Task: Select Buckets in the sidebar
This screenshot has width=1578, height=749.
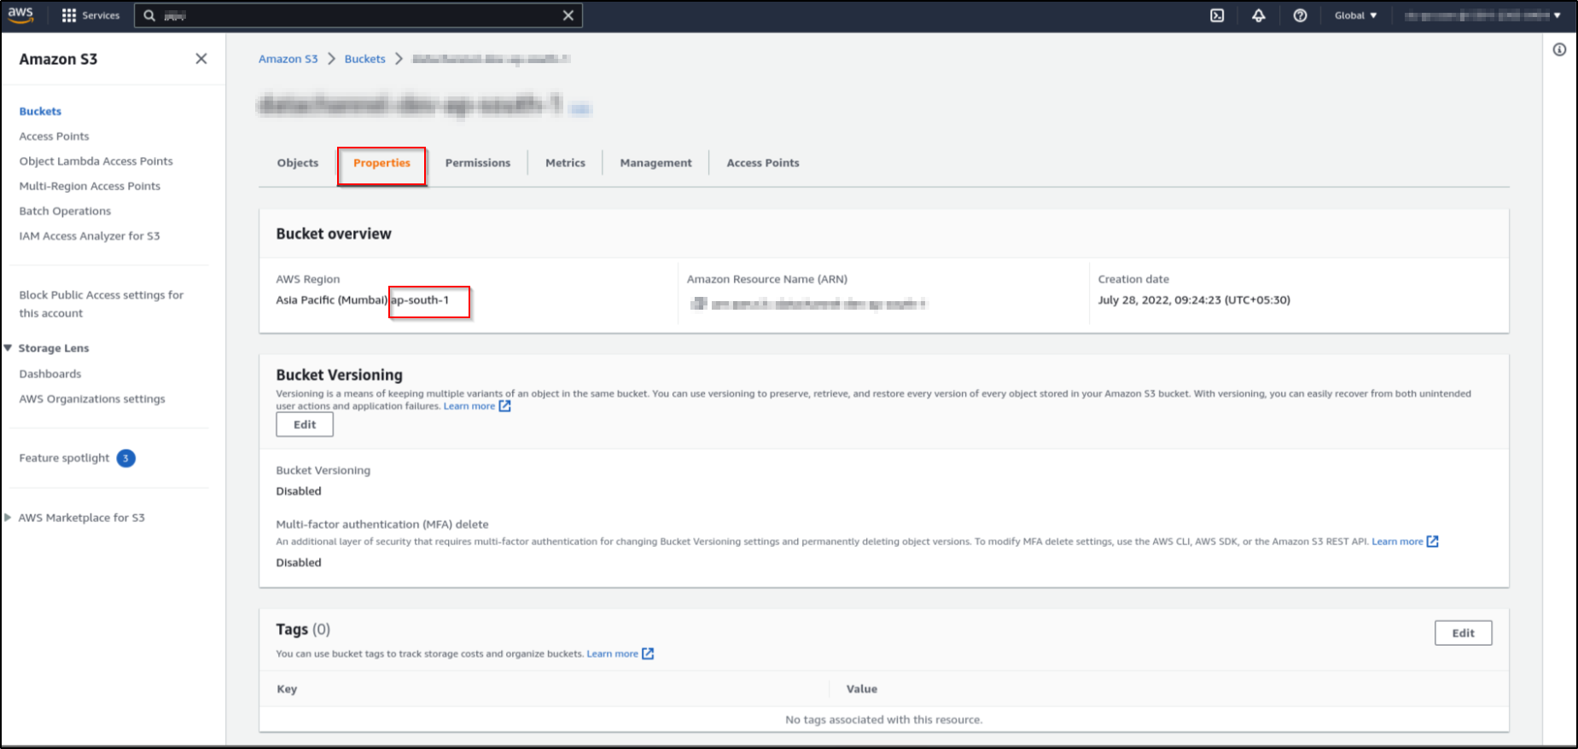Action: pyautogui.click(x=40, y=111)
